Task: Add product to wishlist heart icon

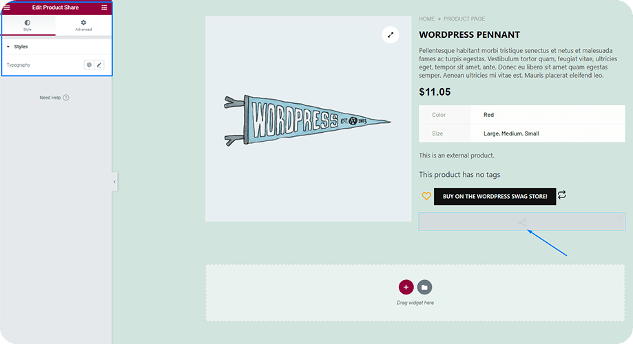Action: (426, 196)
